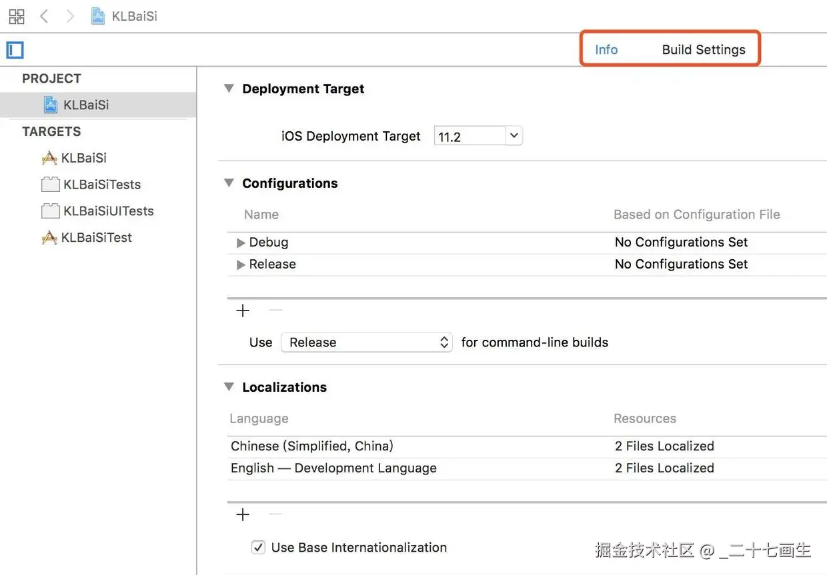Switch to the Info tab

point(606,49)
